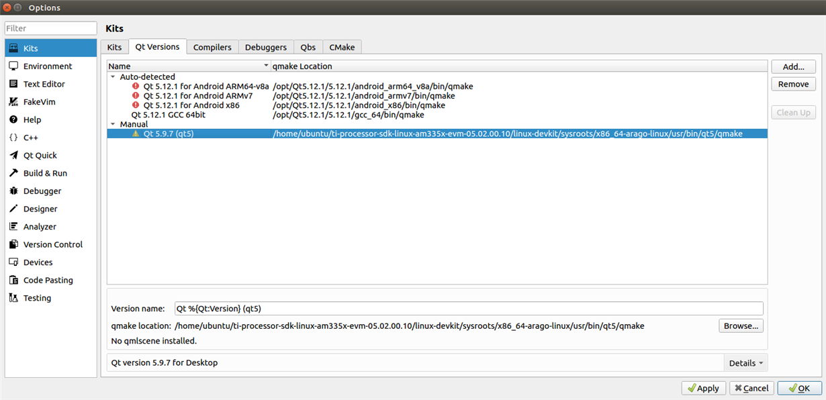826x400 pixels.
Task: Switch to the Compilers tab
Action: click(212, 47)
